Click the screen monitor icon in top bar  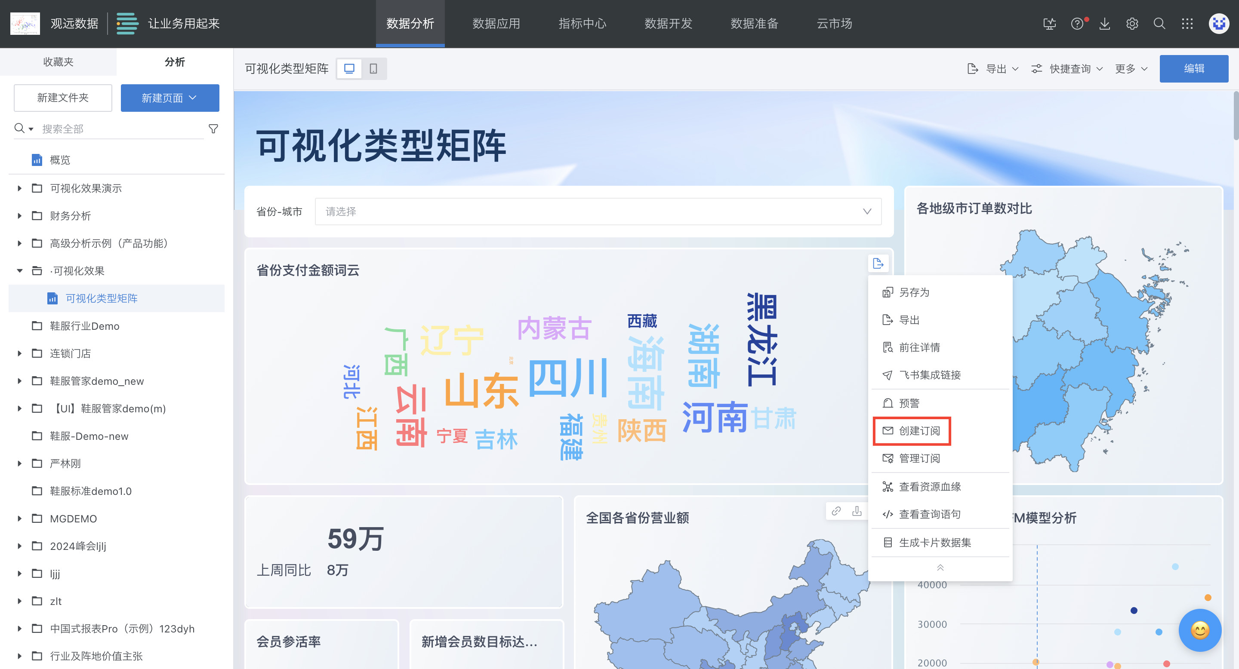1050,24
